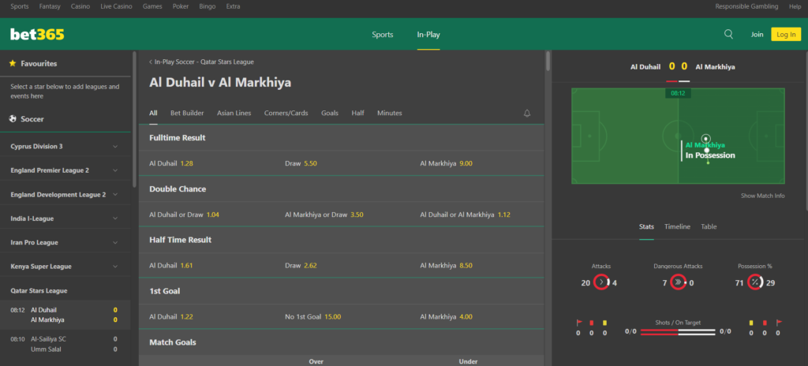Click the Dangerous Attacks circular stat icon

click(678, 282)
